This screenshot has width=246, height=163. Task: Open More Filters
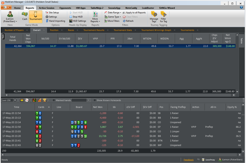point(112,21)
